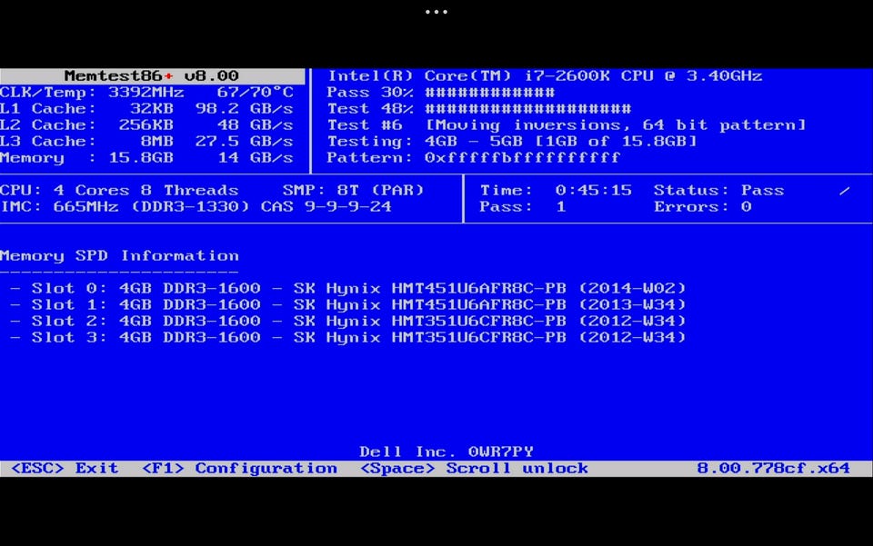Click the L1 Cache 32KB row
The height and width of the screenshot is (546, 873).
146,108
